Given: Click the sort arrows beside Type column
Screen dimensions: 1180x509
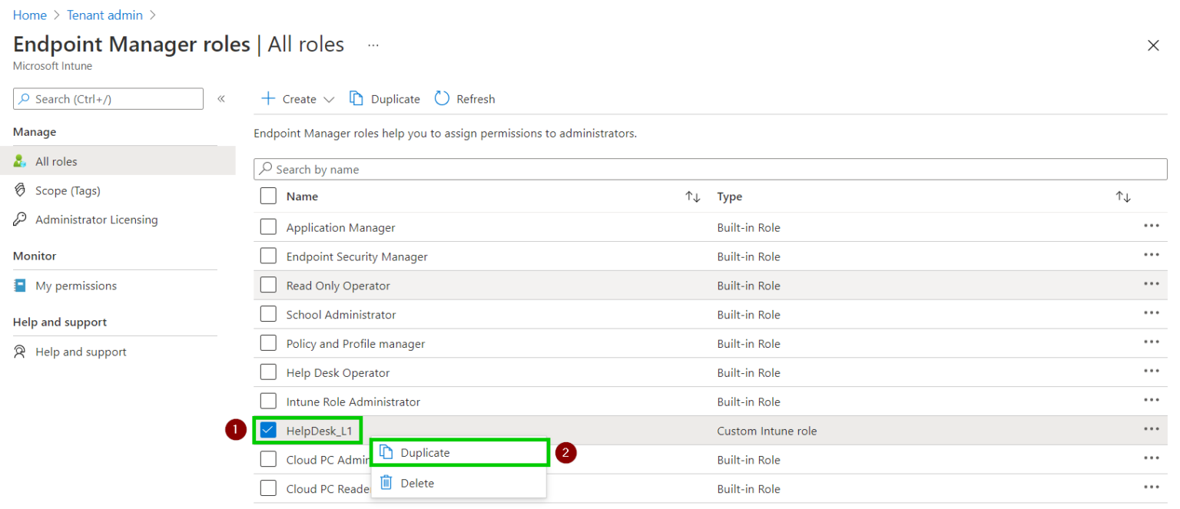Looking at the screenshot, I should 1123,197.
